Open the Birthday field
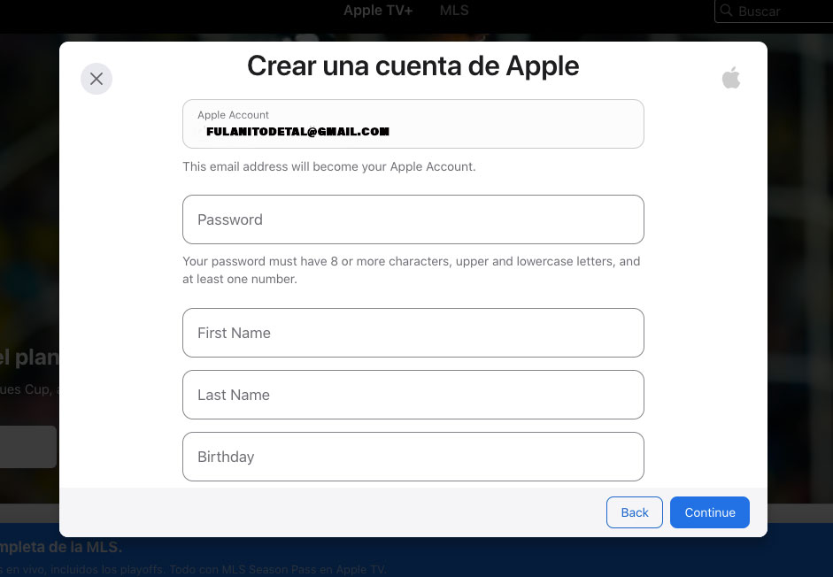This screenshot has height=577, width=833. (413, 457)
